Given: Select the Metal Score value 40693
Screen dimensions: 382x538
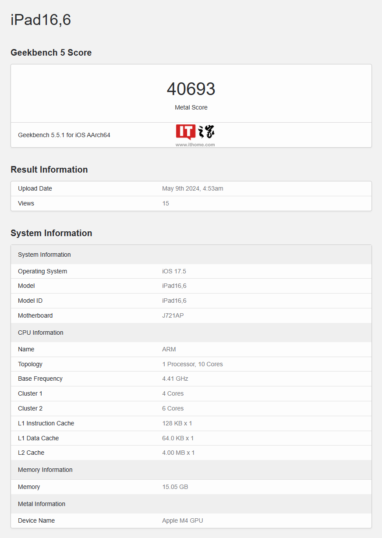Looking at the screenshot, I should pyautogui.click(x=191, y=89).
